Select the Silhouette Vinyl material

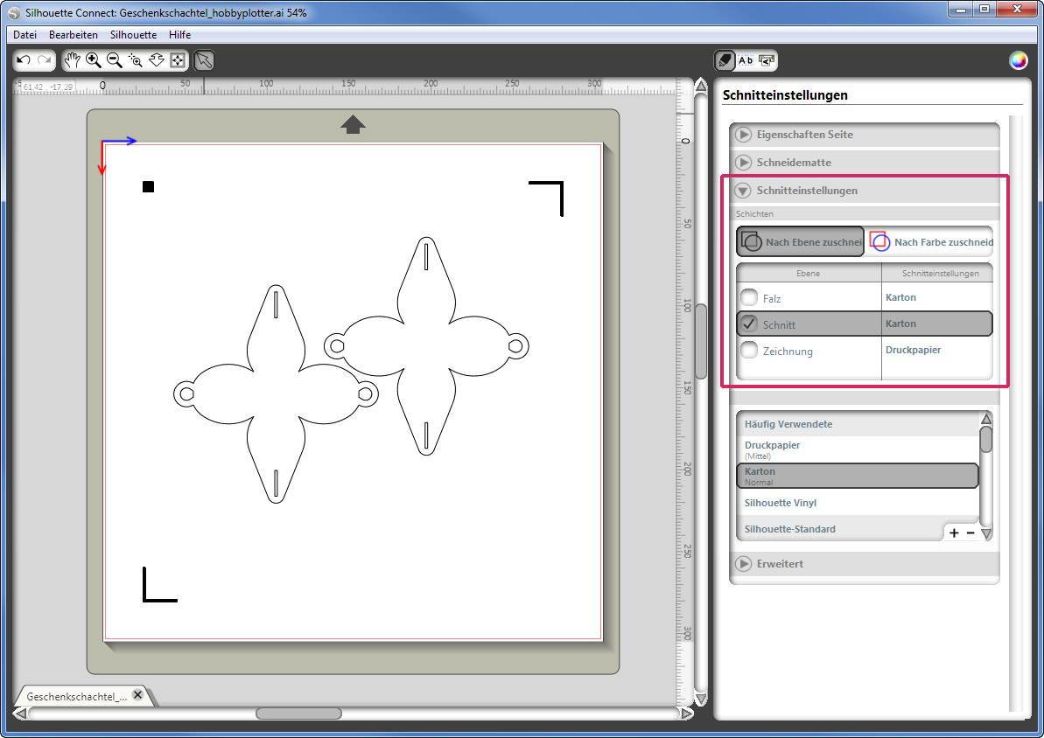(780, 503)
